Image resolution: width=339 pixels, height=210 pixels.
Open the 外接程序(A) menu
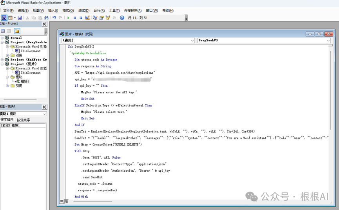(133, 11)
